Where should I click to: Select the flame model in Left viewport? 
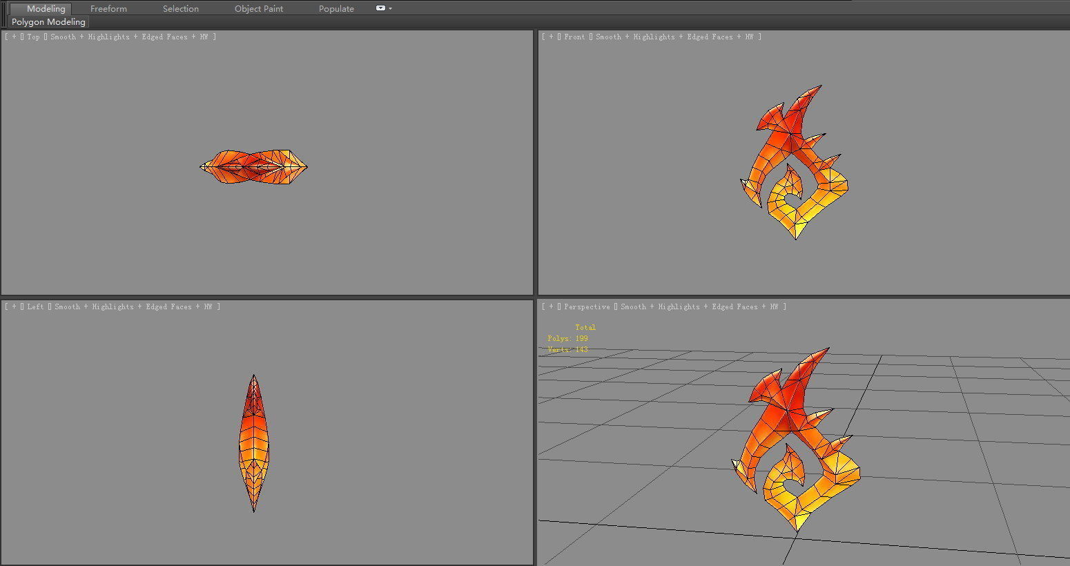point(254,443)
